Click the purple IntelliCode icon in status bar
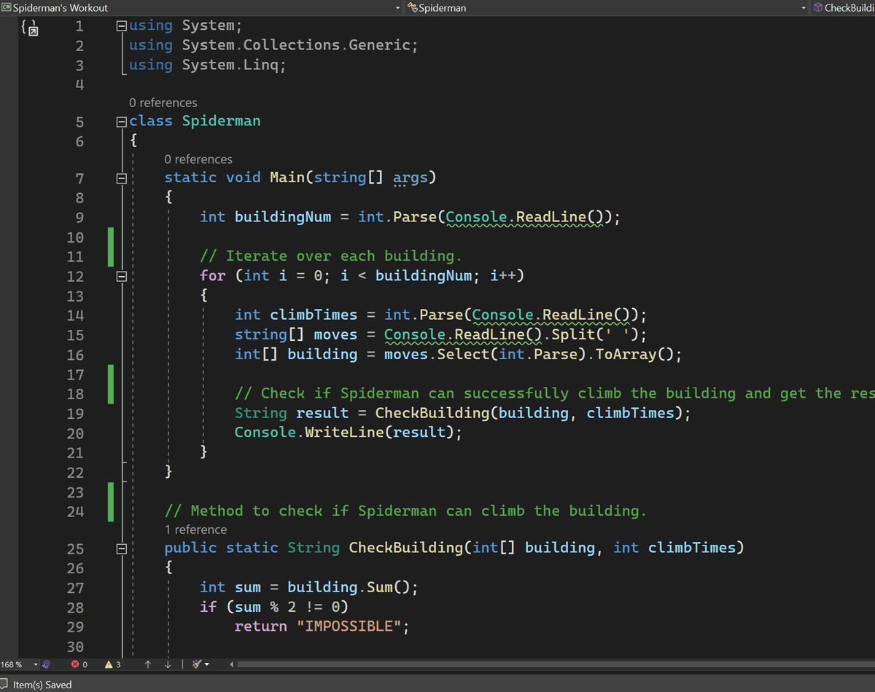Viewport: 875px width, 692px height. pyautogui.click(x=47, y=664)
